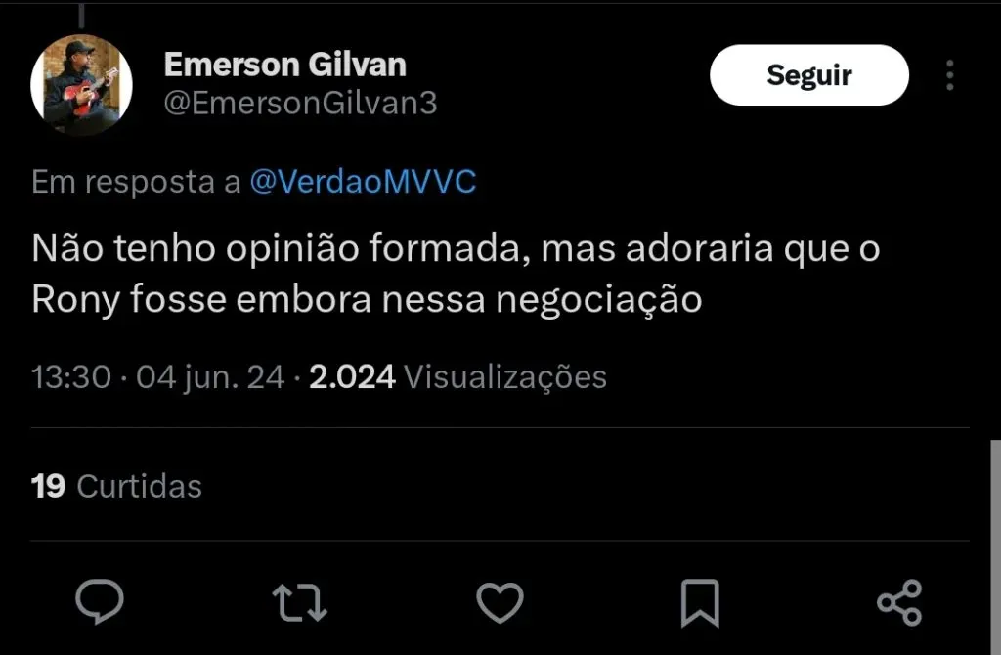The width and height of the screenshot is (1001, 655).
Task: Select the @EmersonGilvan3 handle
Action: click(x=300, y=104)
